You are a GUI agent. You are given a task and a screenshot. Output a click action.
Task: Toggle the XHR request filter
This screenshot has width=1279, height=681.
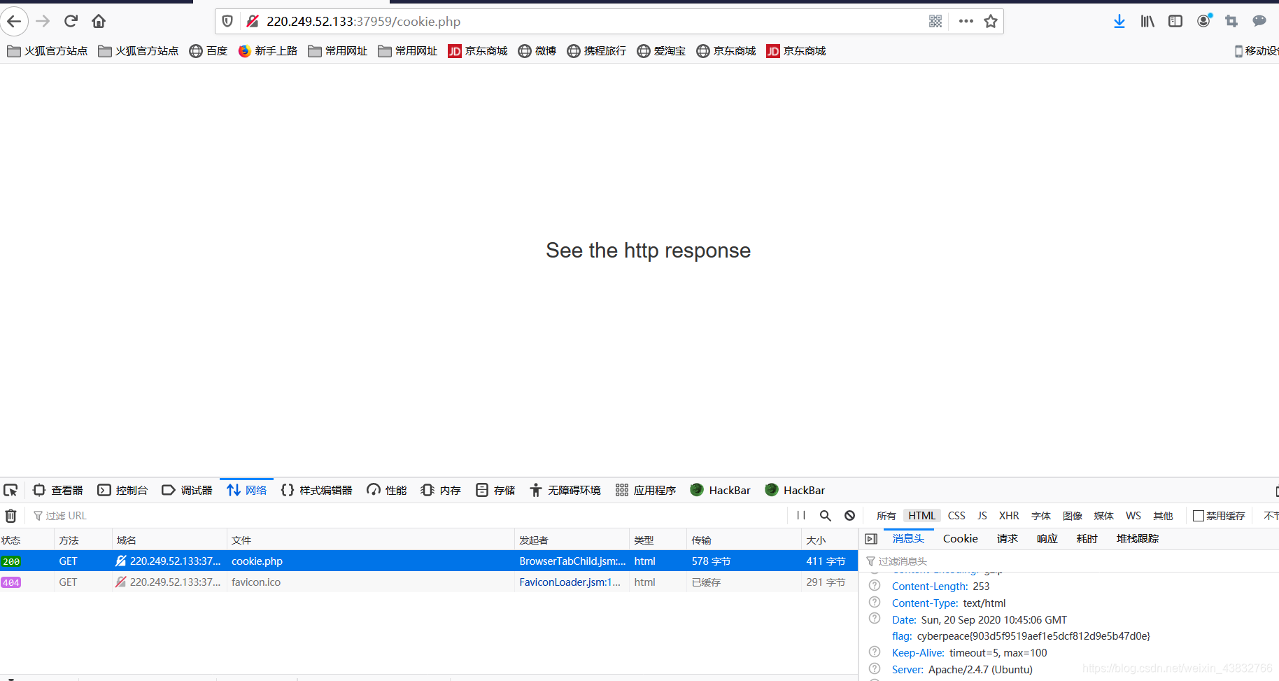(x=1009, y=516)
